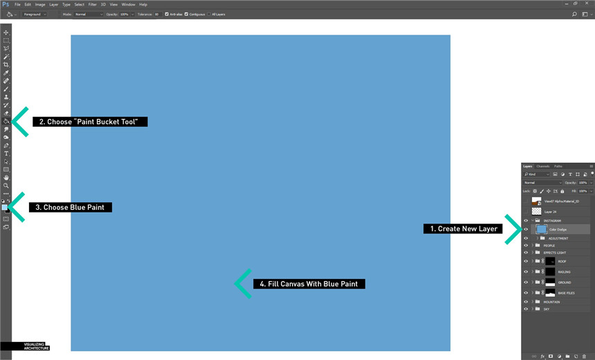Click the blue foreground color swatch
This screenshot has width=595, height=360.
[x=4, y=207]
